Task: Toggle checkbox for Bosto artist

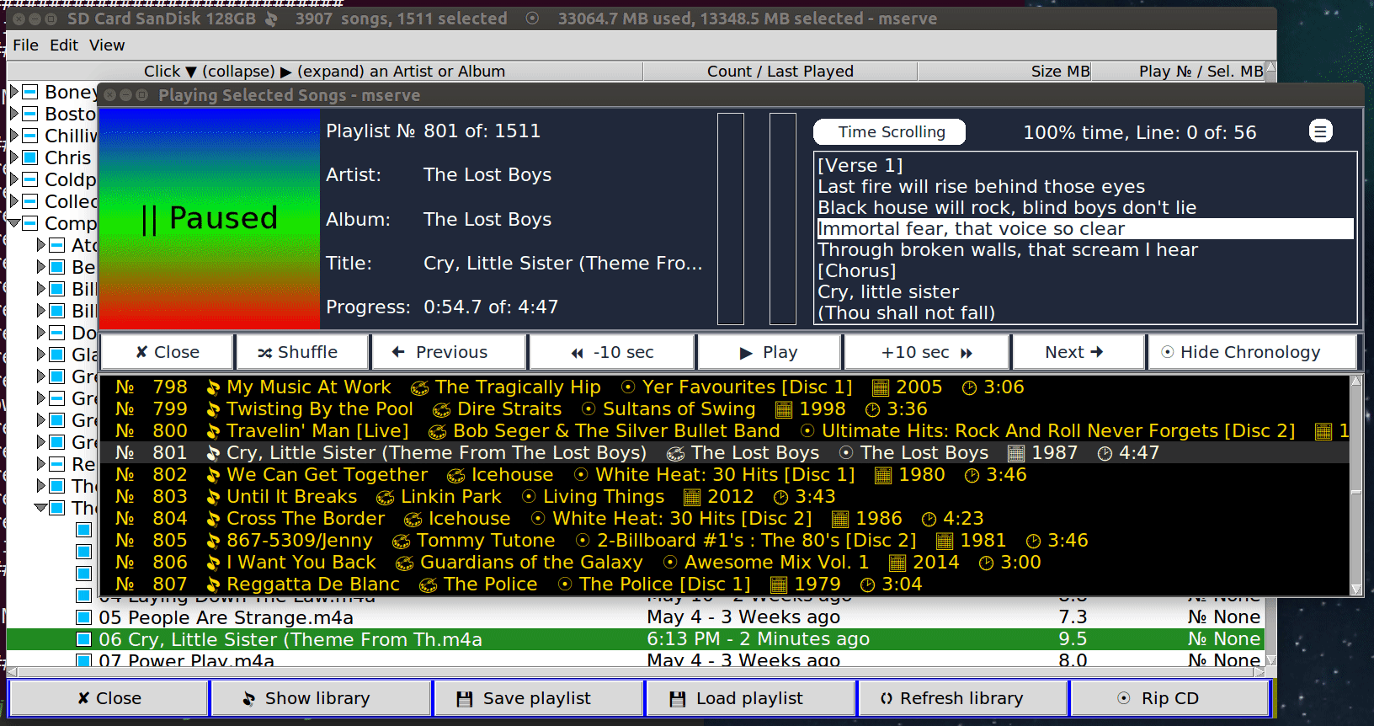Action: point(30,113)
